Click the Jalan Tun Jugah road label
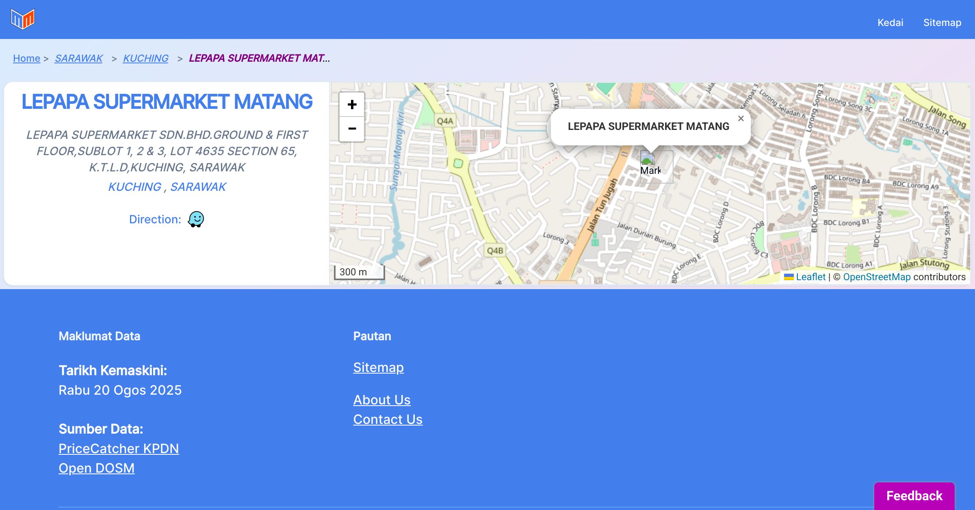The width and height of the screenshot is (975, 510). click(602, 205)
